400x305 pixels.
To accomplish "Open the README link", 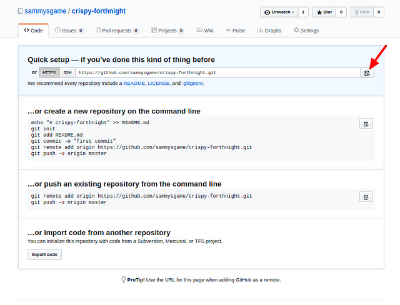I will [134, 83].
